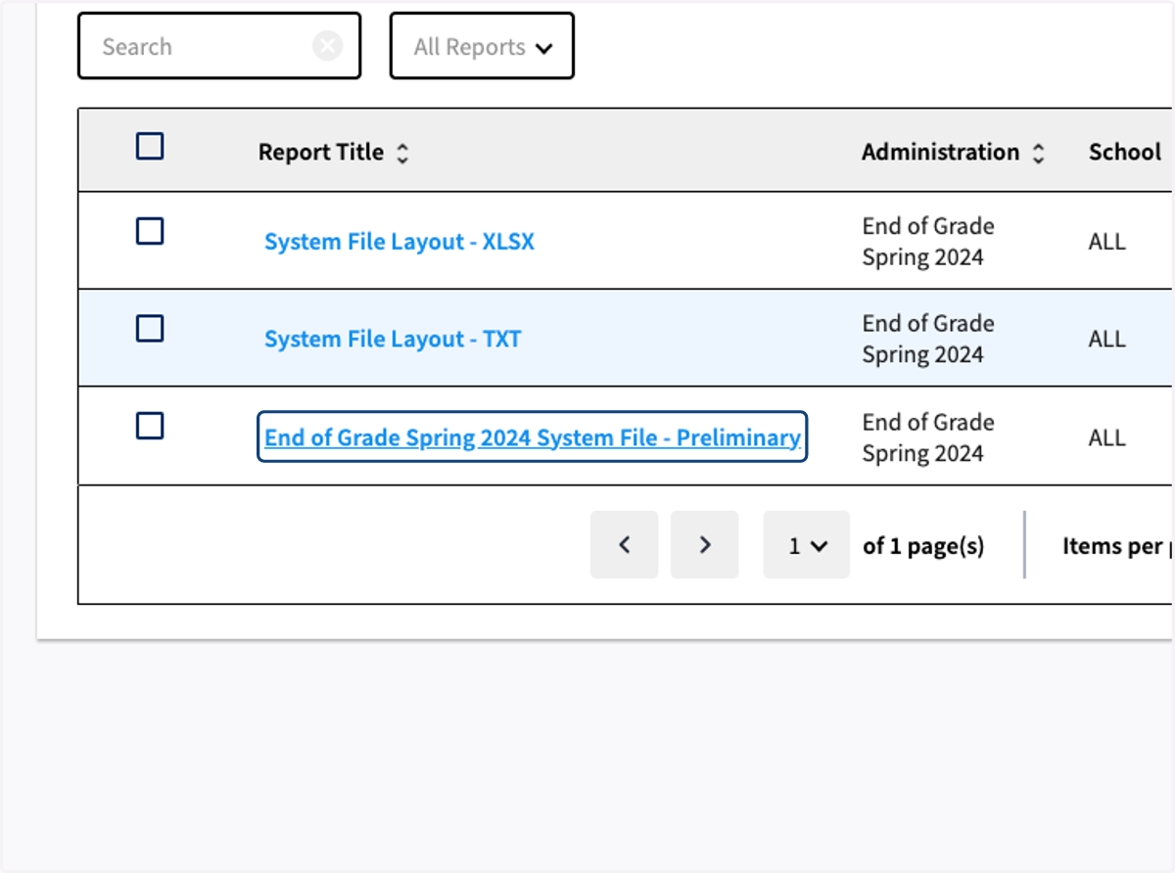The width and height of the screenshot is (1175, 873).
Task: Select the System File Layout - XLSX checkbox
Action: tap(150, 231)
